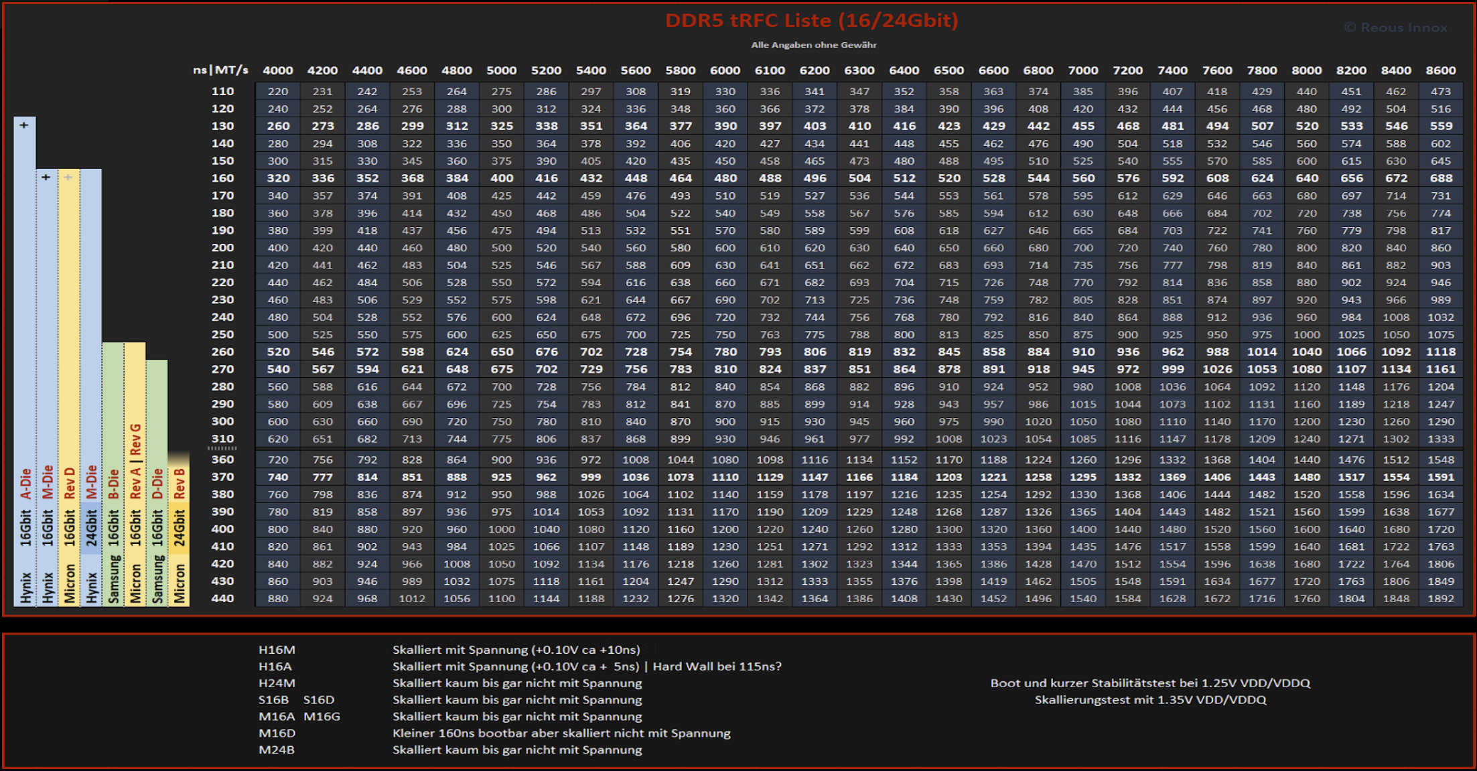
Task: Click the faint plus icon on Micron Rev D bar
Action: pos(68,178)
